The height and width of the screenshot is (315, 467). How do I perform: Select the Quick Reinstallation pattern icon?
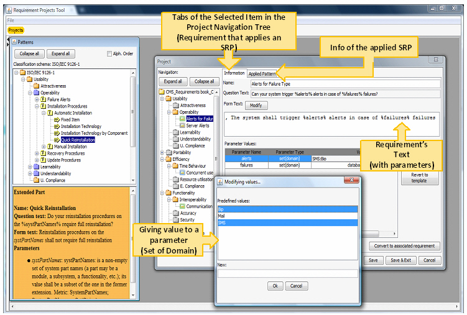coord(57,140)
